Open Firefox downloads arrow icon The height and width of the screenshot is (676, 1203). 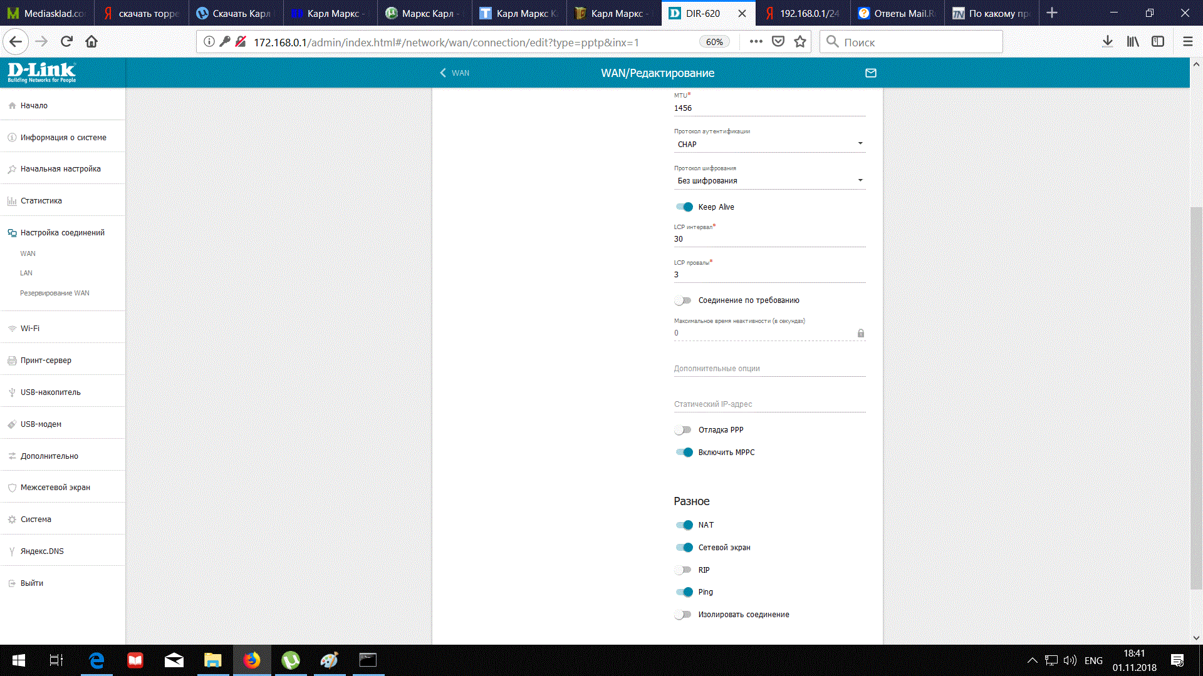click(x=1107, y=42)
